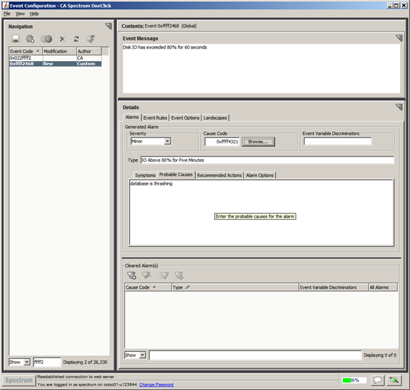This screenshot has height=390, width=410.
Task: Open the Severity dropdown showing Minor
Action: click(x=150, y=141)
